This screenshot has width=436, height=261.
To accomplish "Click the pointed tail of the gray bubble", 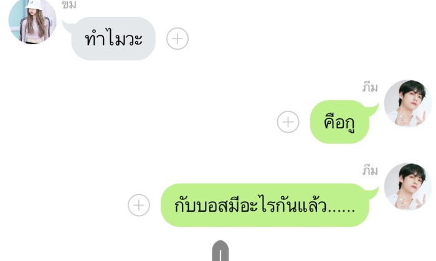I will (x=67, y=26).
